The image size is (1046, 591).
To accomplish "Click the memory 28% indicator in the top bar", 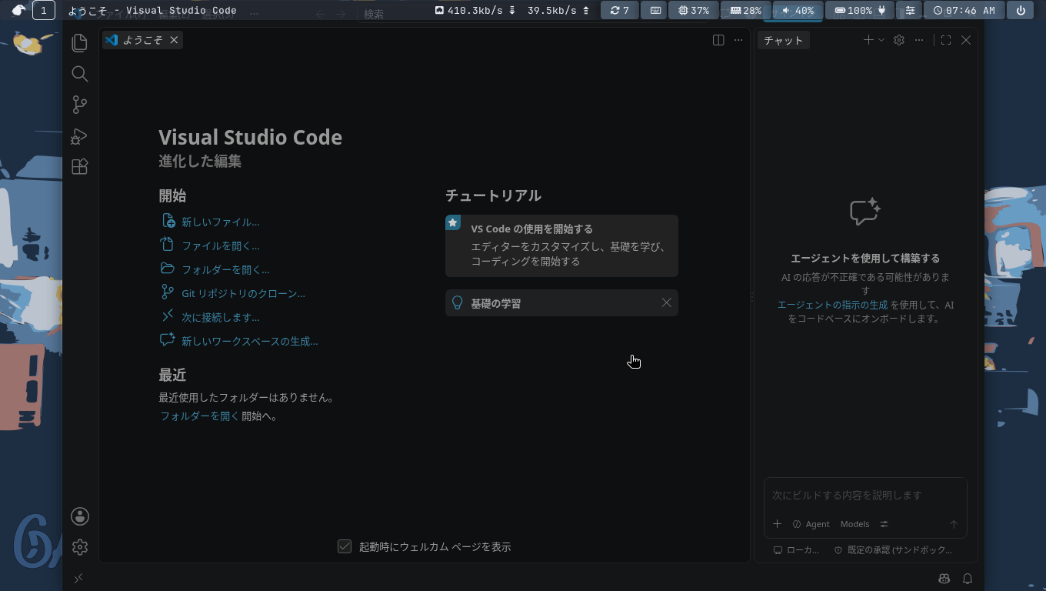I will pos(745,10).
